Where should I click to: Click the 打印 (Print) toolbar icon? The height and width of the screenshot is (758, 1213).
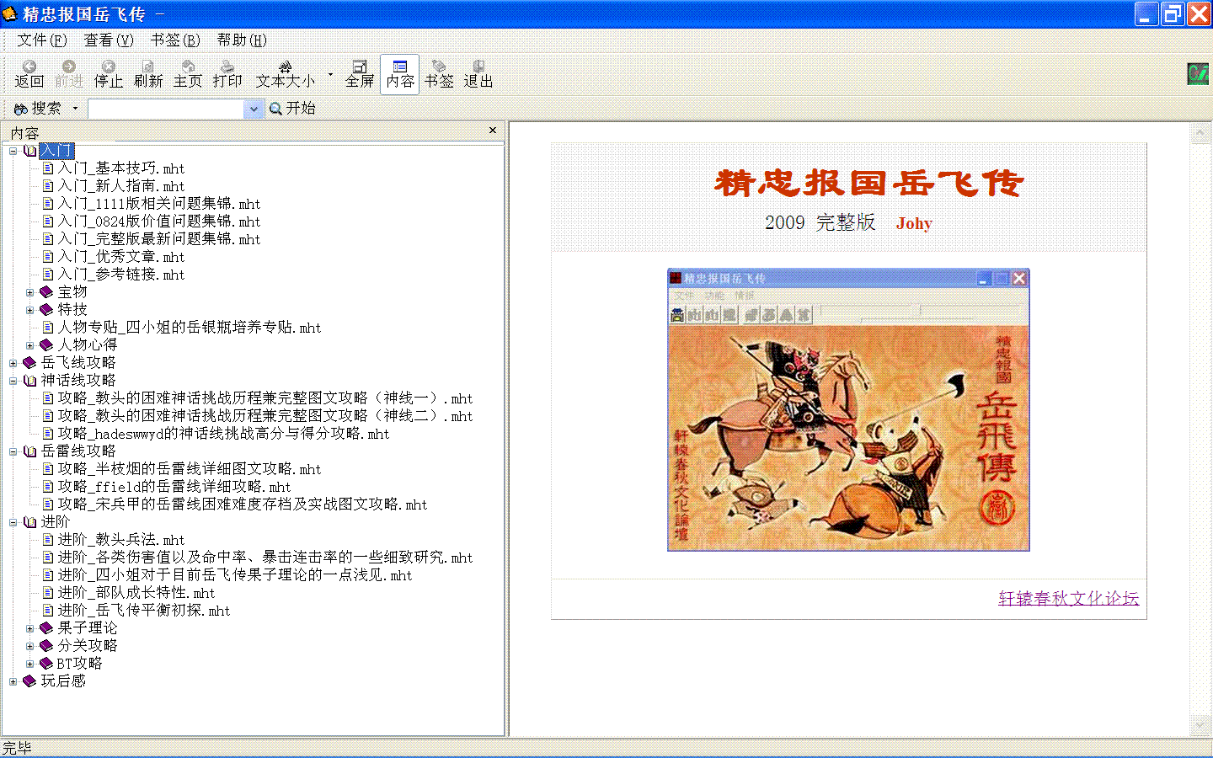(x=227, y=74)
